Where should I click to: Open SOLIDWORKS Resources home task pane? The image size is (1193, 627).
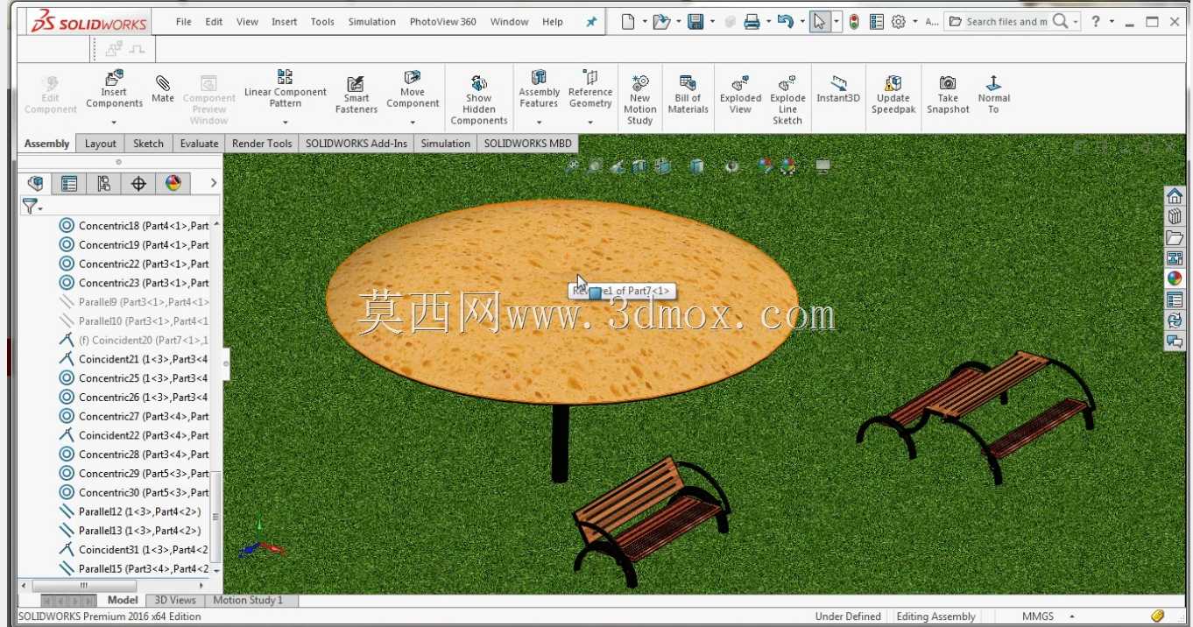(x=1175, y=196)
